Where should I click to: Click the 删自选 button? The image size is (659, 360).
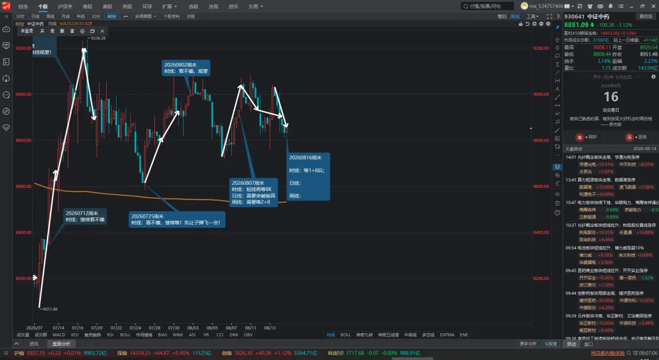tap(646, 16)
